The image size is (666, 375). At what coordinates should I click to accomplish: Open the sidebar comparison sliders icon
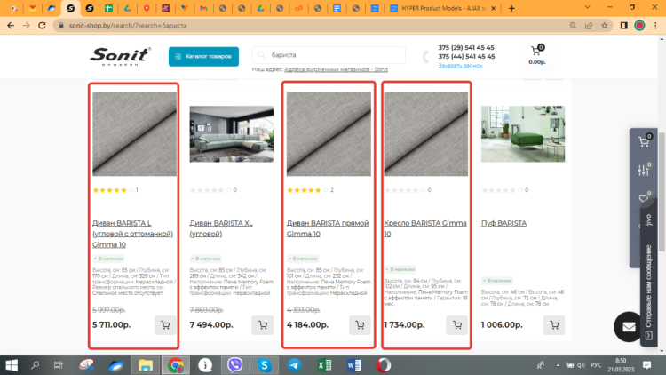pos(644,170)
